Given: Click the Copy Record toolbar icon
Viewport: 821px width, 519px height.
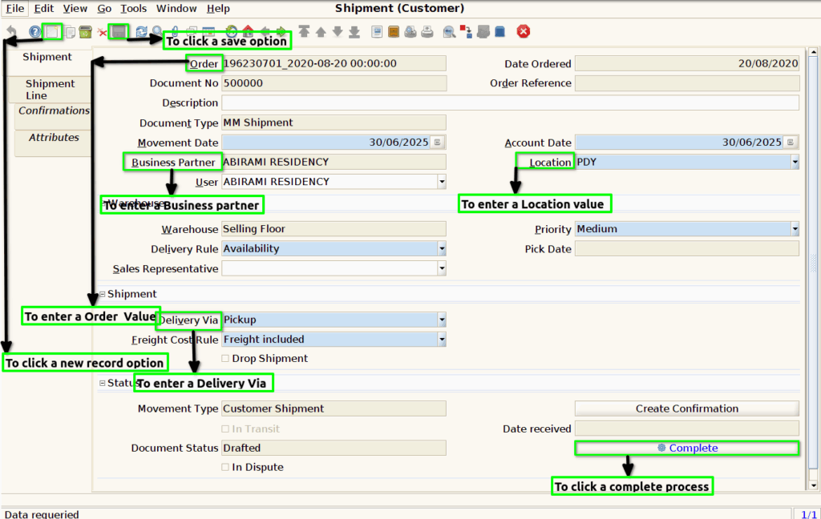Looking at the screenshot, I should pos(70,32).
